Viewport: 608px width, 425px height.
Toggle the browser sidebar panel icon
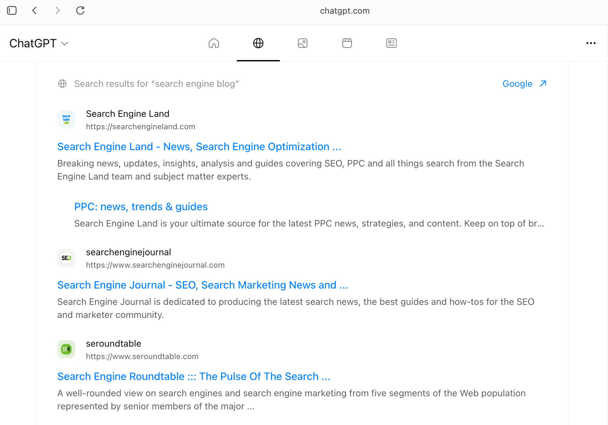[12, 10]
